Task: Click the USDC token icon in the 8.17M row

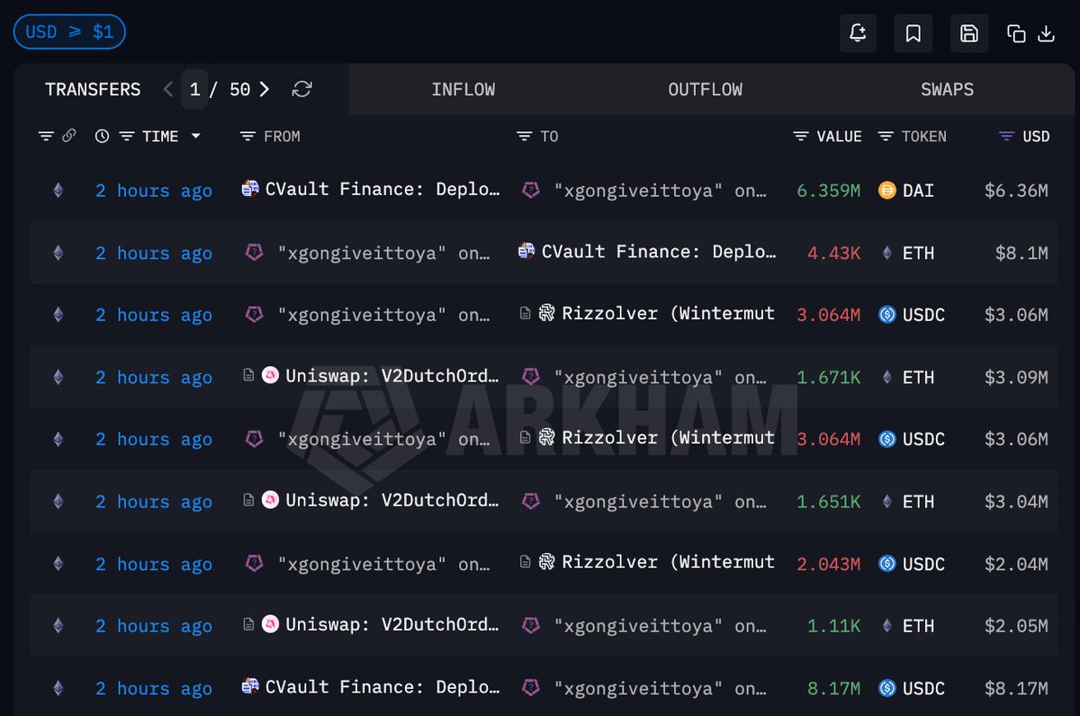Action: click(886, 688)
